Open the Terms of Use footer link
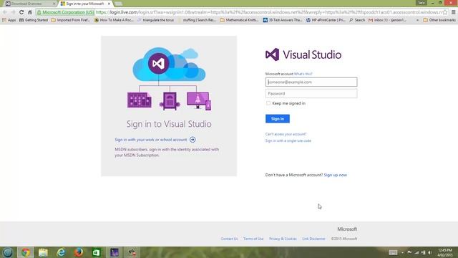458x258 pixels. [x=253, y=239]
